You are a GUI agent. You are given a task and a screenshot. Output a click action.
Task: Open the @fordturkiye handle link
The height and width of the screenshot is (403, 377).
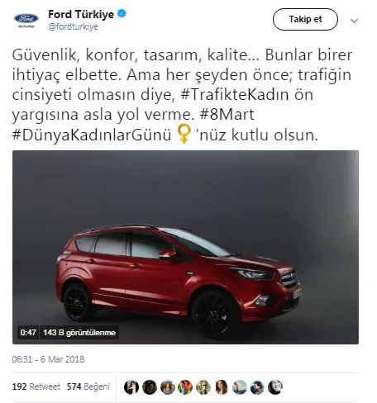tap(73, 27)
